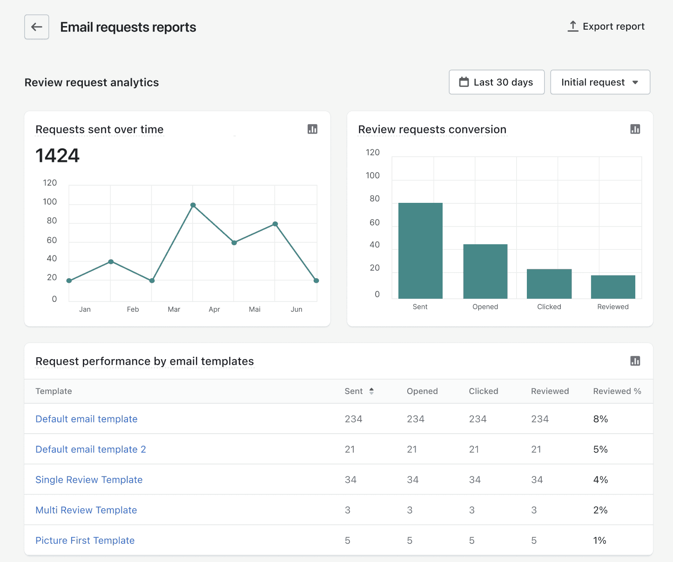Open the Default email template link
The image size is (673, 562).
(x=87, y=419)
